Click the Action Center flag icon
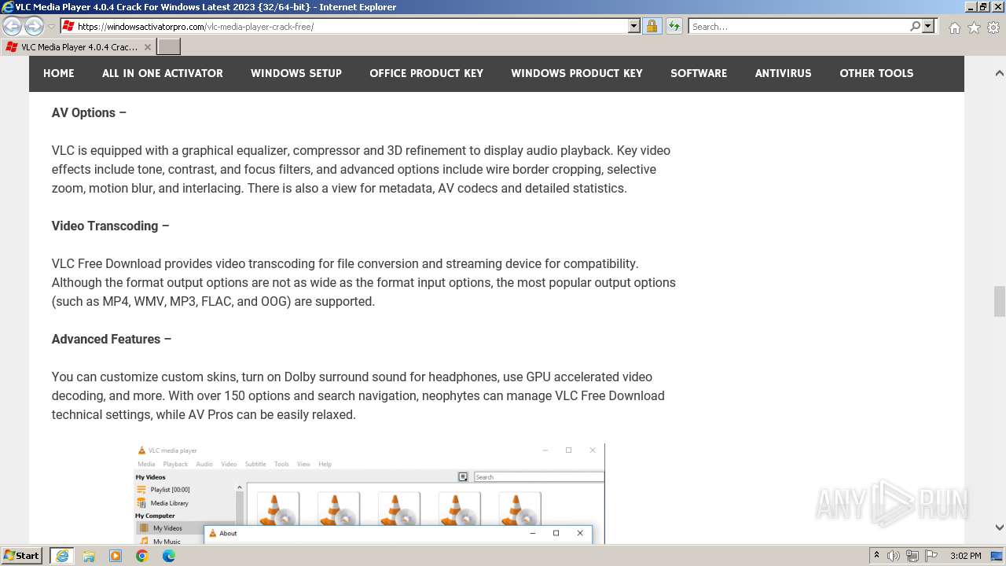This screenshot has height=566, width=1006. [931, 556]
